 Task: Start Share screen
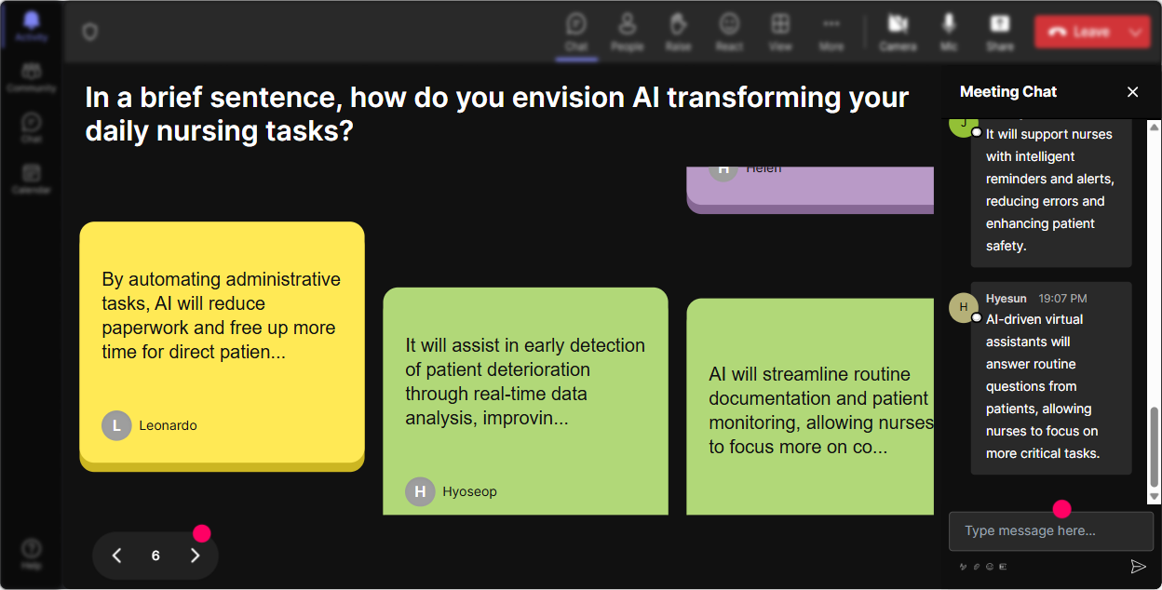[x=1000, y=33]
